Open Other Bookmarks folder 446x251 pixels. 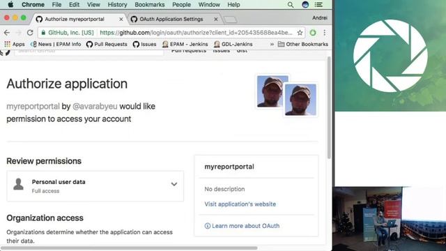click(303, 44)
